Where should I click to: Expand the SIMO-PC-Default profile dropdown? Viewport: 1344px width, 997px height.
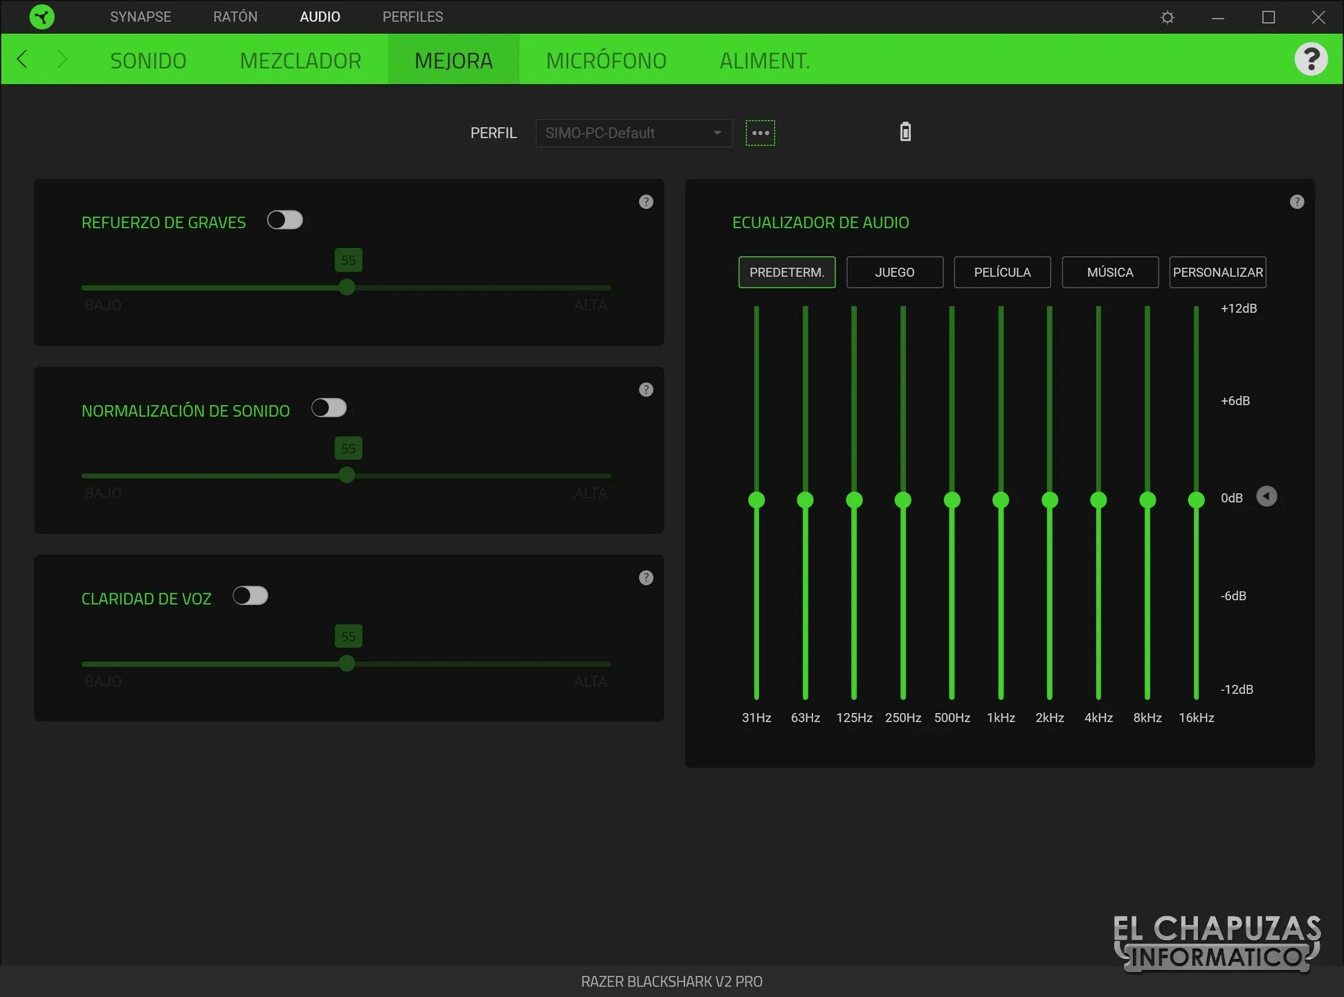click(633, 133)
